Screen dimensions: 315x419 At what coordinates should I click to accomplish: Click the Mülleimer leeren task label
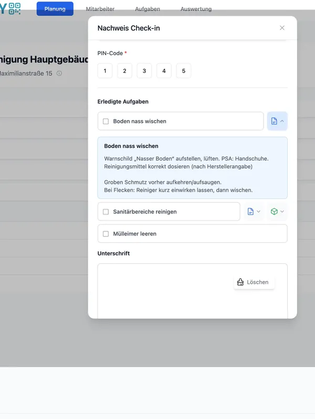click(x=134, y=234)
